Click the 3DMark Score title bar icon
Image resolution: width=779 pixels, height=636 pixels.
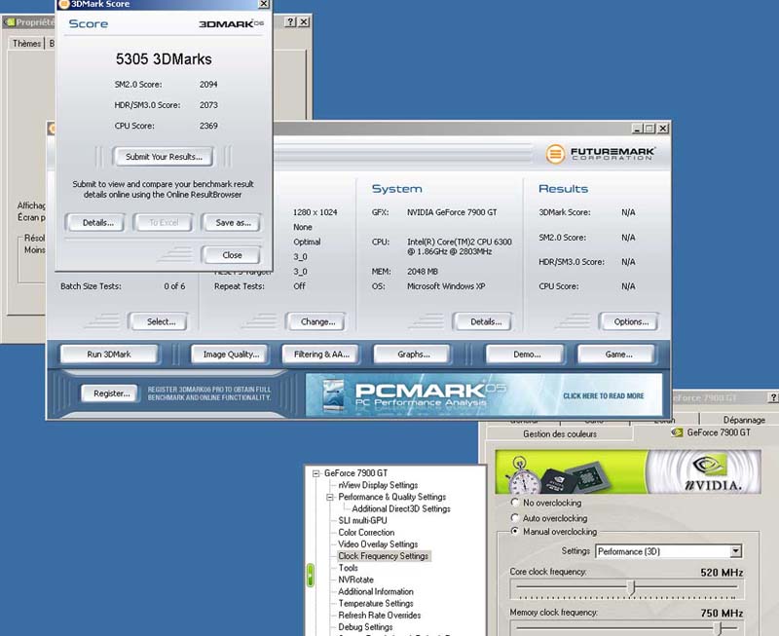[63, 4]
